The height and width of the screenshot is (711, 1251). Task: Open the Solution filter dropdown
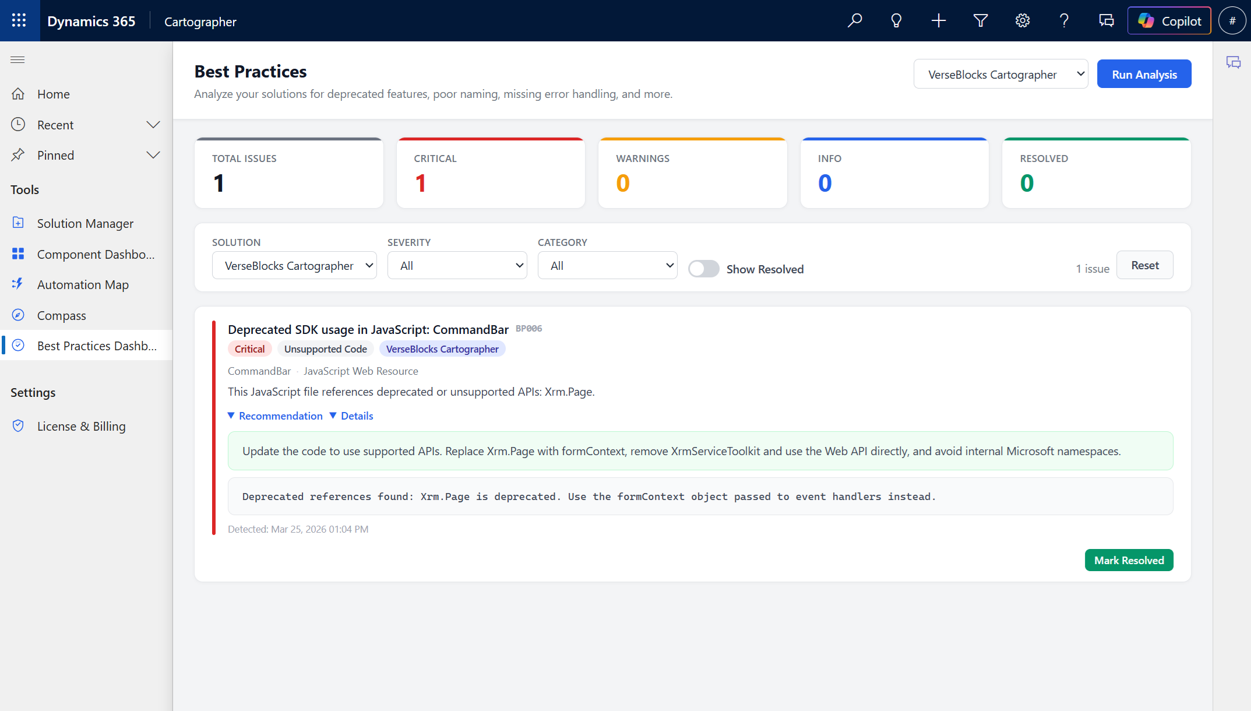(294, 265)
